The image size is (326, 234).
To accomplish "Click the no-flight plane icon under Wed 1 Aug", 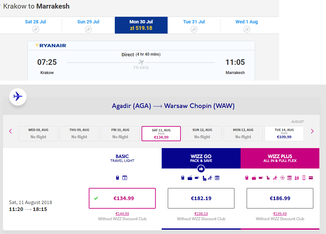I will coord(247,29).
